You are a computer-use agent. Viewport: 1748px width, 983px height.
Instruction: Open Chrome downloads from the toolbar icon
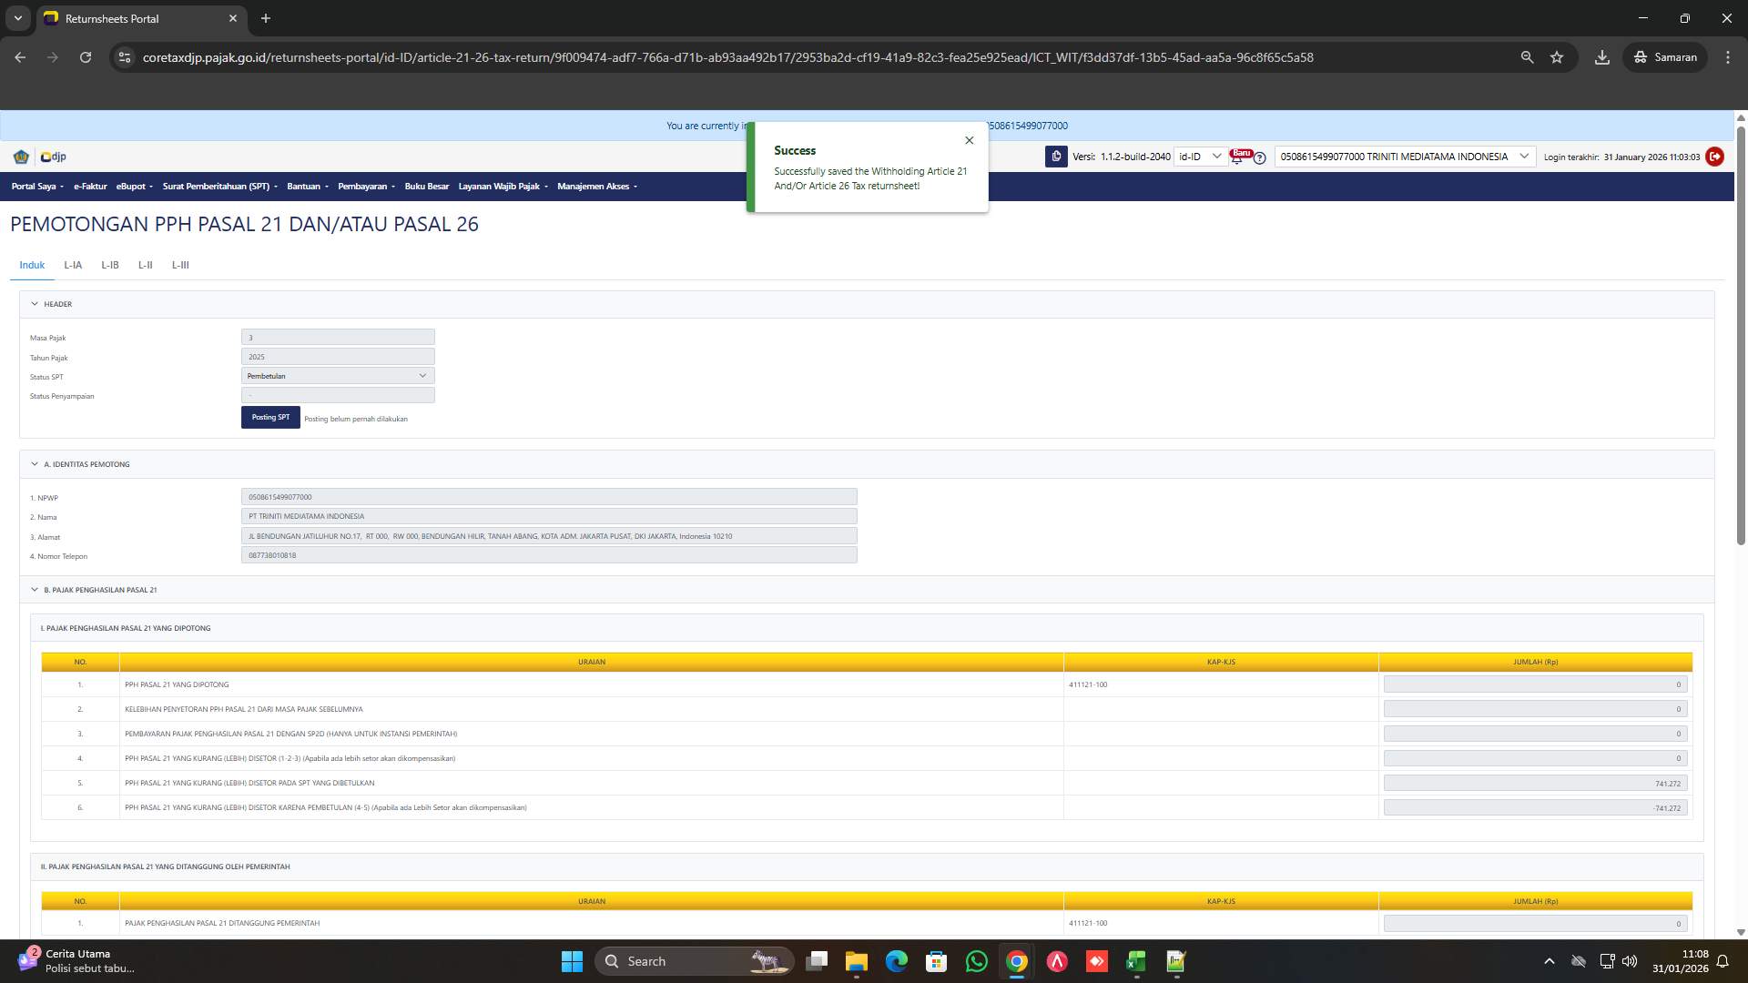[1601, 56]
